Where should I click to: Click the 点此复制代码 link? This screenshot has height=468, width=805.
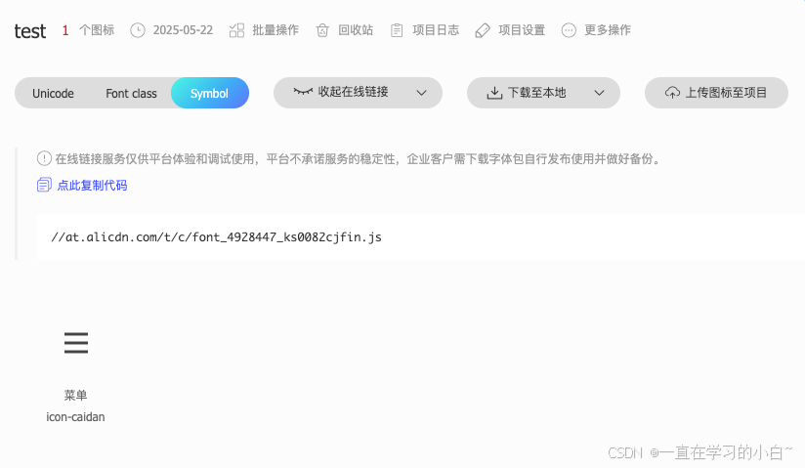pyautogui.click(x=92, y=185)
